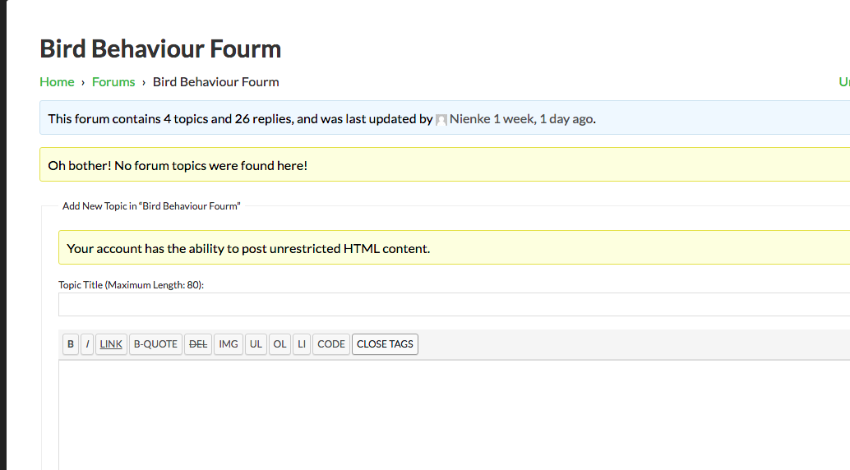This screenshot has height=470, width=850.
Task: Click the Bird Behaviour Fourm page heading
Action: point(160,49)
